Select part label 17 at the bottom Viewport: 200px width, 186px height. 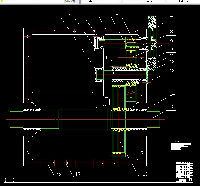[78, 174]
